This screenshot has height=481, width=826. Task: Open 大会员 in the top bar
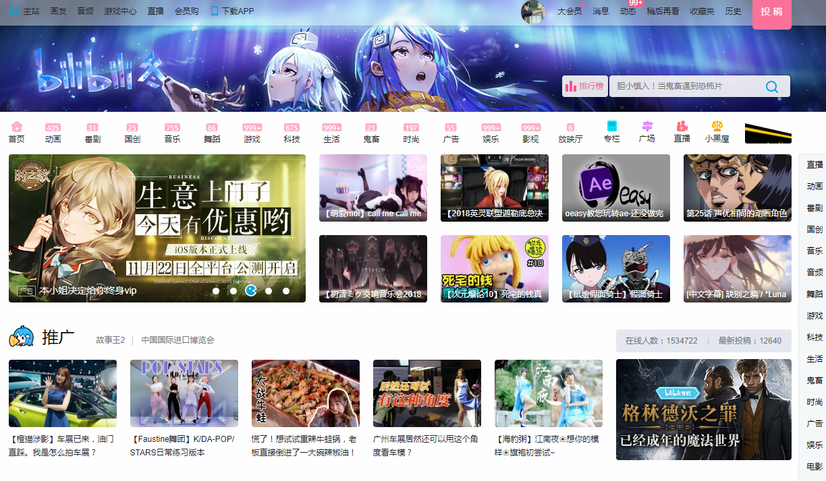[570, 11]
